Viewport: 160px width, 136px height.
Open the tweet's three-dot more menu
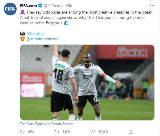pos(152,5)
